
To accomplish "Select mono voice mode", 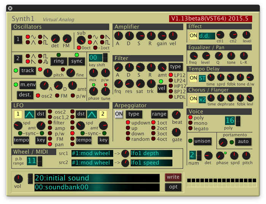I will pos(190,123).
